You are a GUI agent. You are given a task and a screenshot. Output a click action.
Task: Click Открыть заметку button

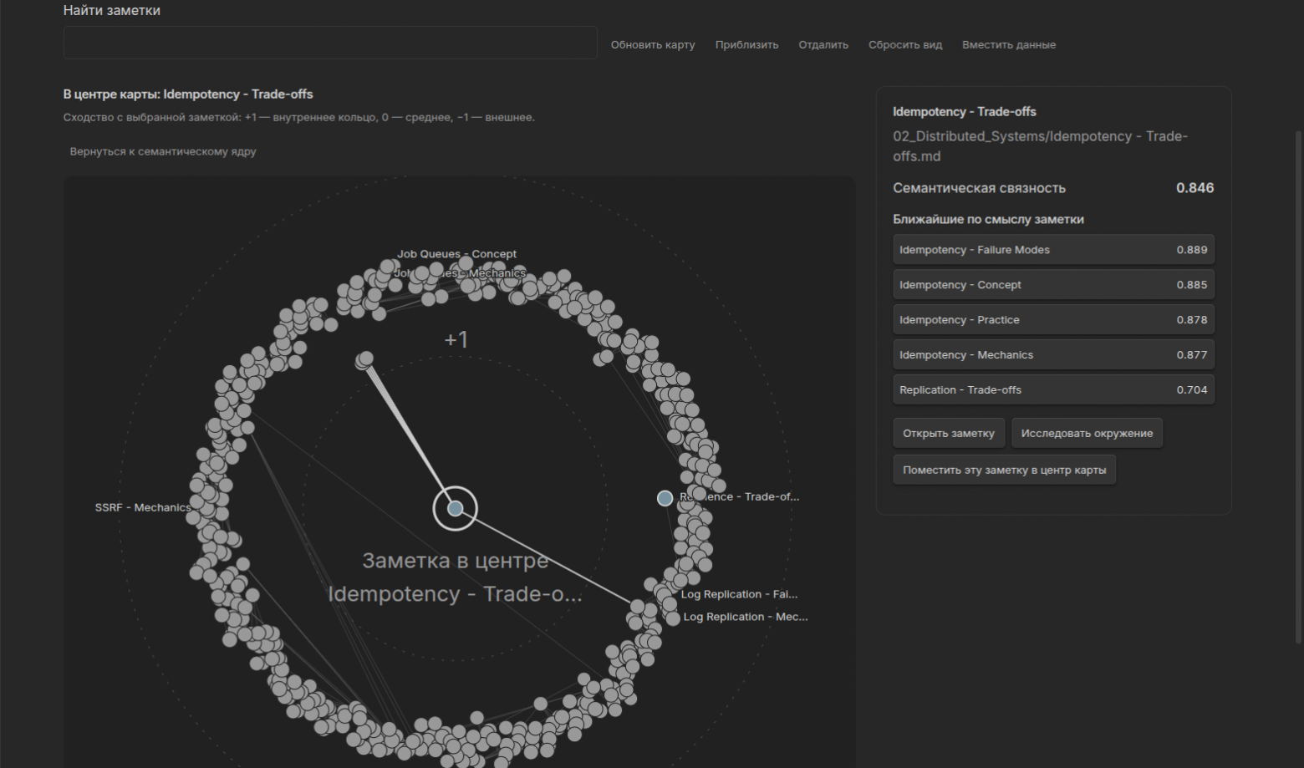coord(949,433)
